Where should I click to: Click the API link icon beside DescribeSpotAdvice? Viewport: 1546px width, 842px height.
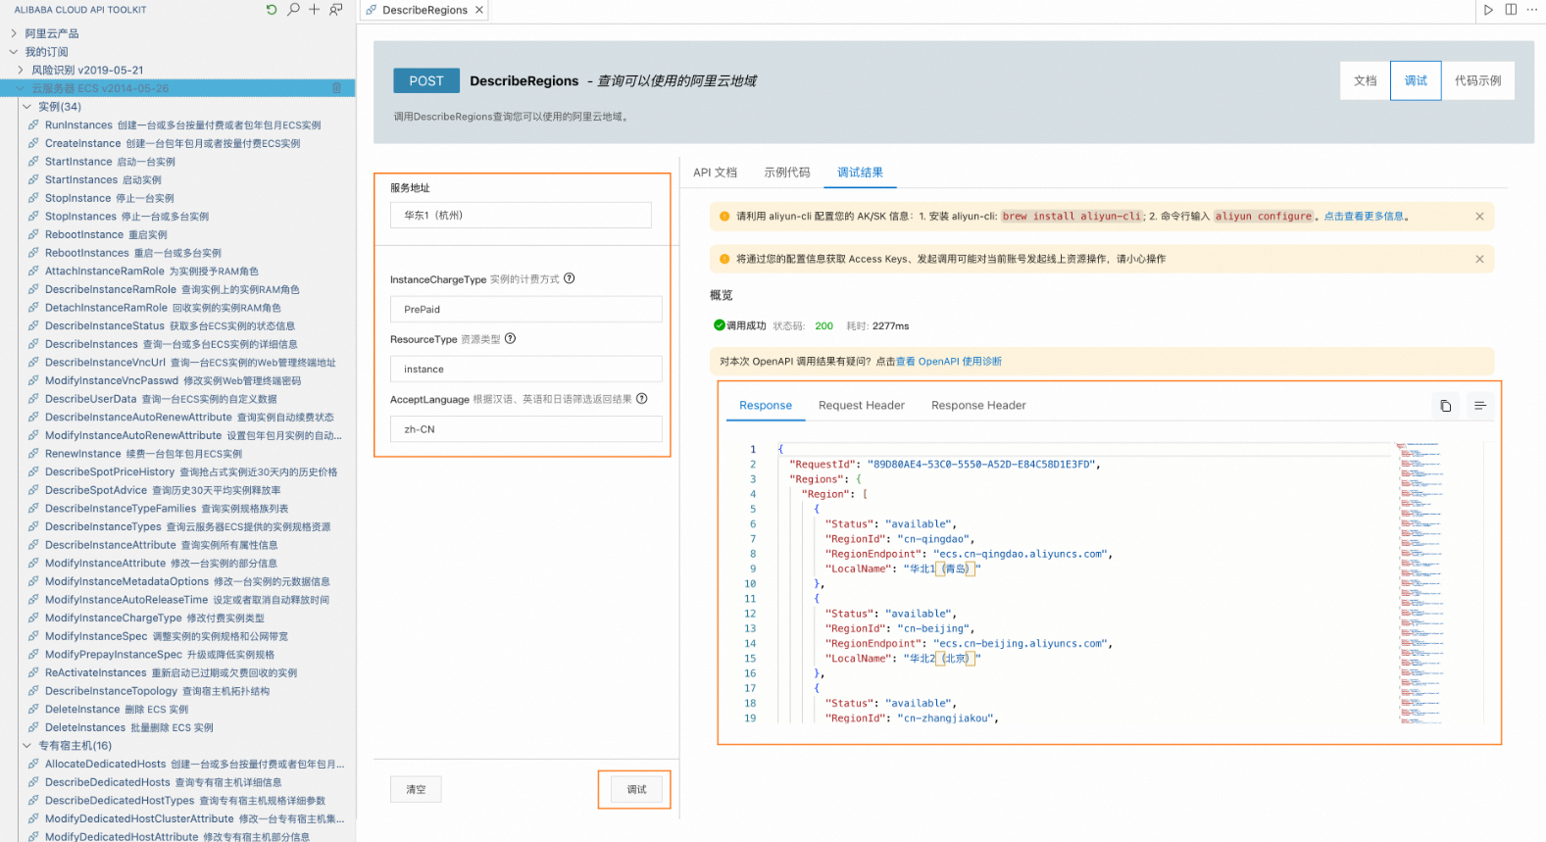(33, 490)
